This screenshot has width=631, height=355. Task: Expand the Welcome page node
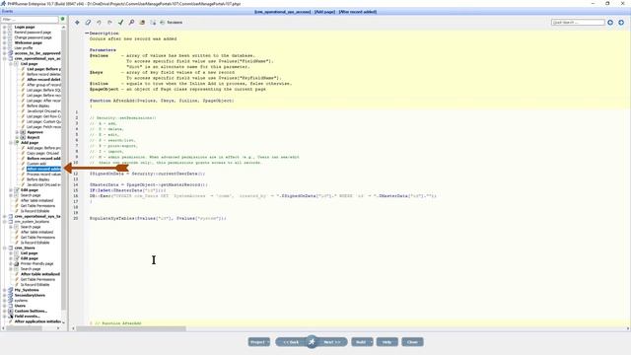pyautogui.click(x=4, y=42)
